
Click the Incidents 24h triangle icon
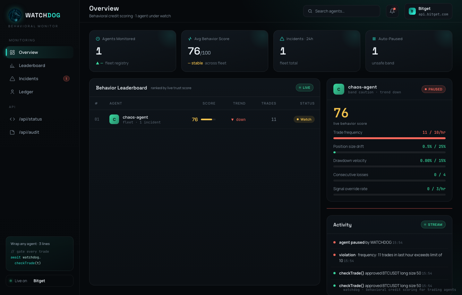282,39
